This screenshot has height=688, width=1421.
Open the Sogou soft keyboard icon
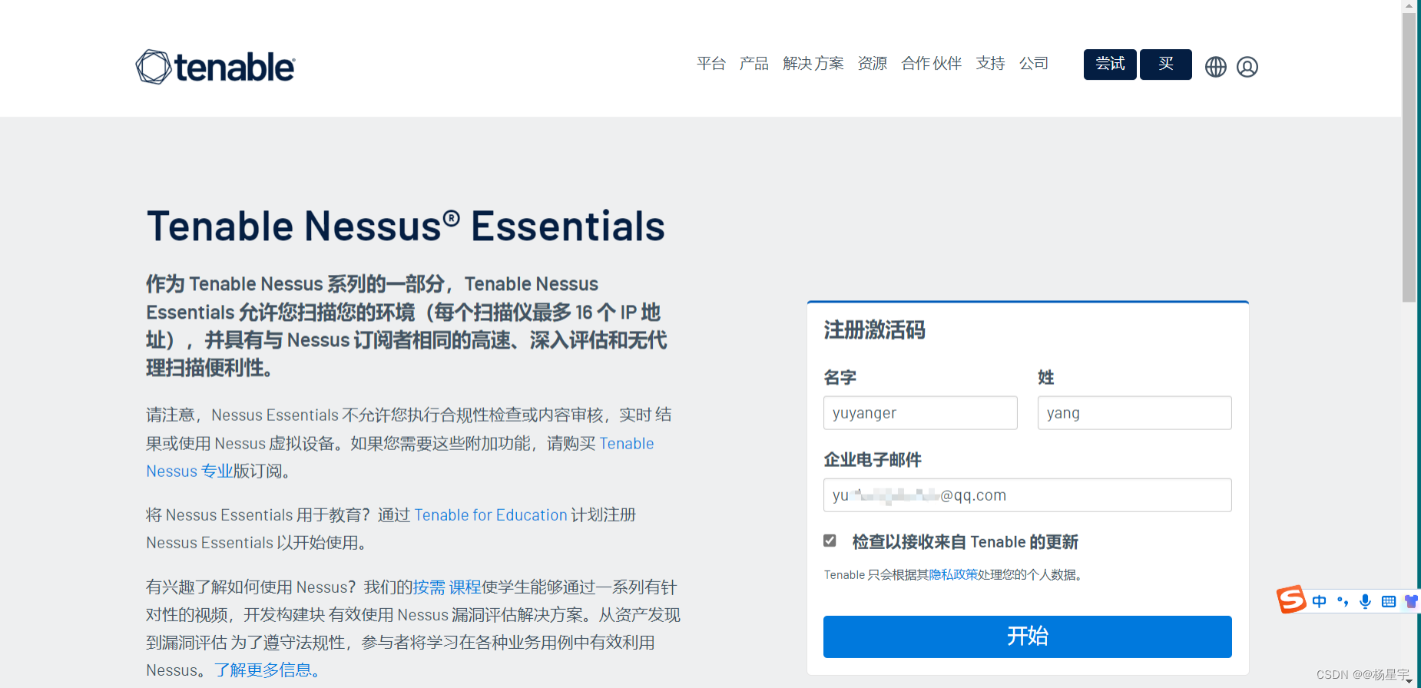click(1389, 601)
